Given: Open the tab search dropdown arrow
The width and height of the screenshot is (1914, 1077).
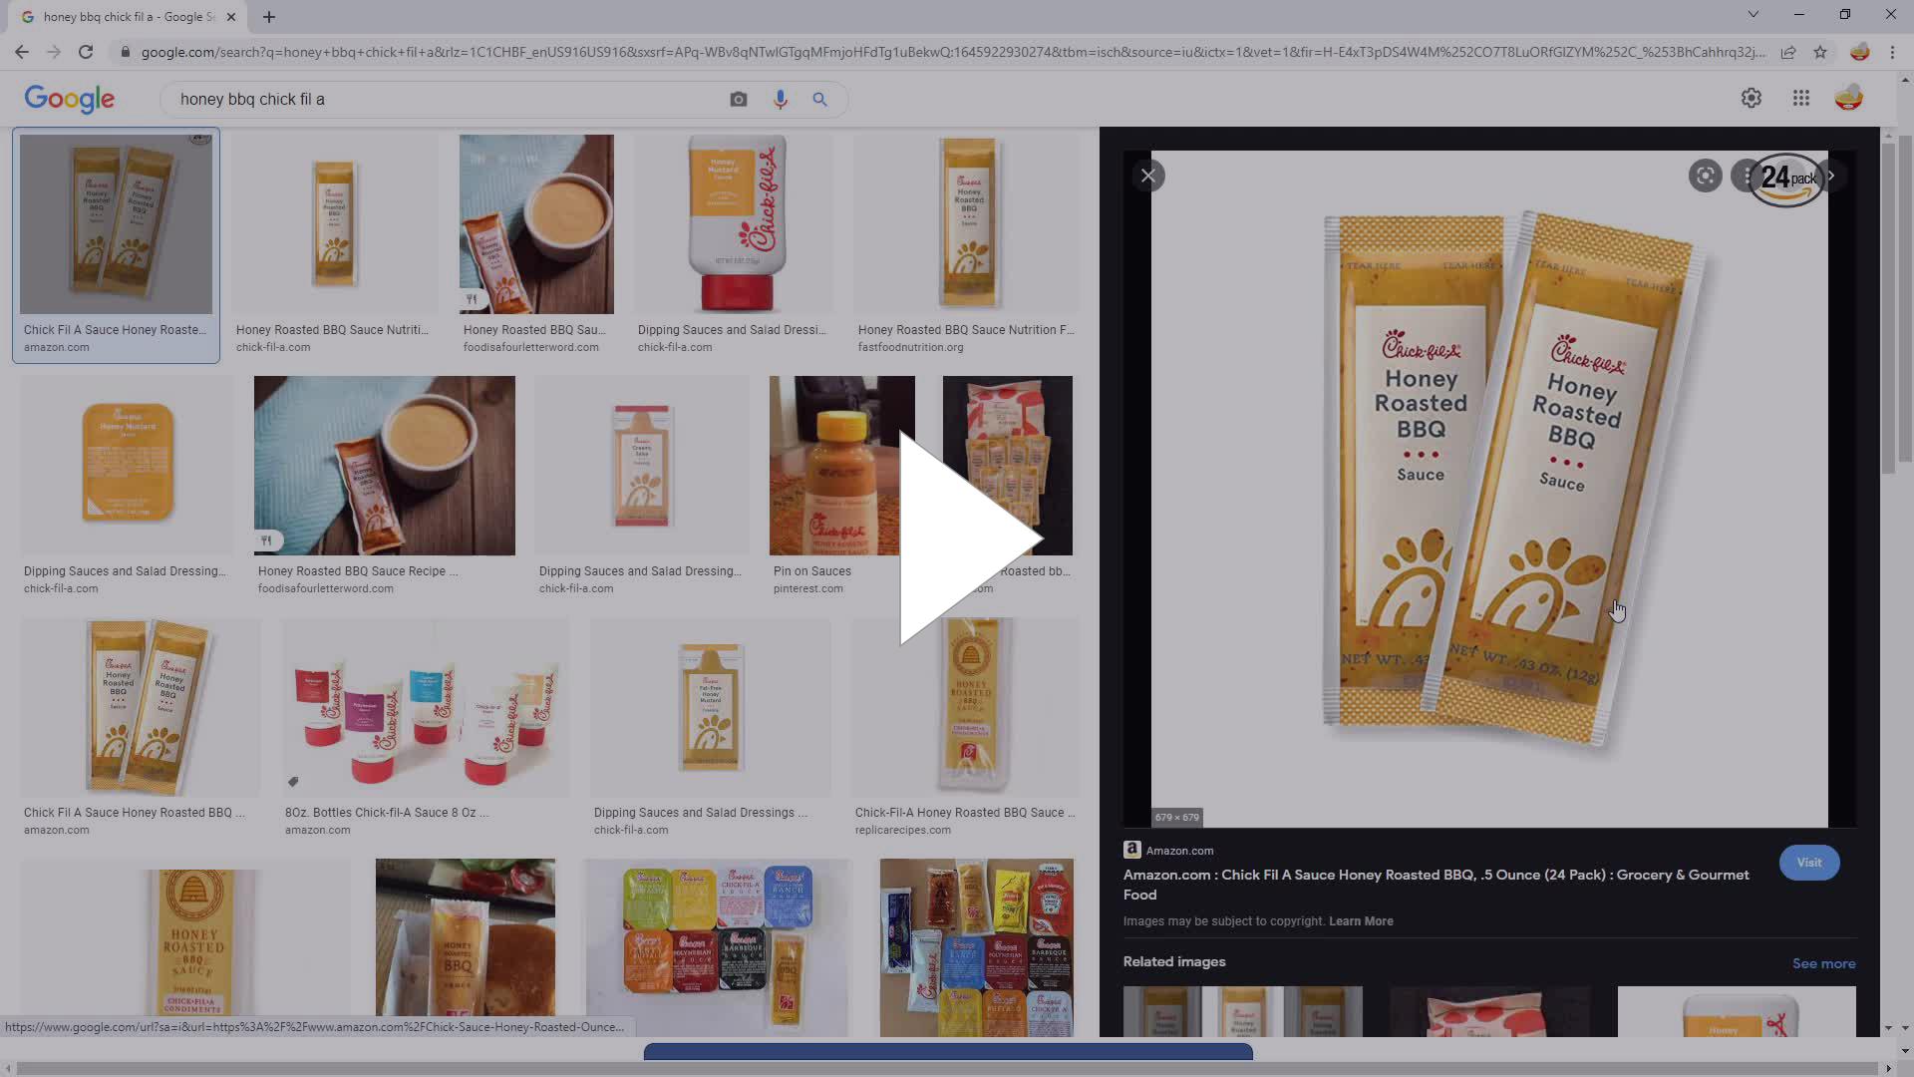Looking at the screenshot, I should [1753, 15].
